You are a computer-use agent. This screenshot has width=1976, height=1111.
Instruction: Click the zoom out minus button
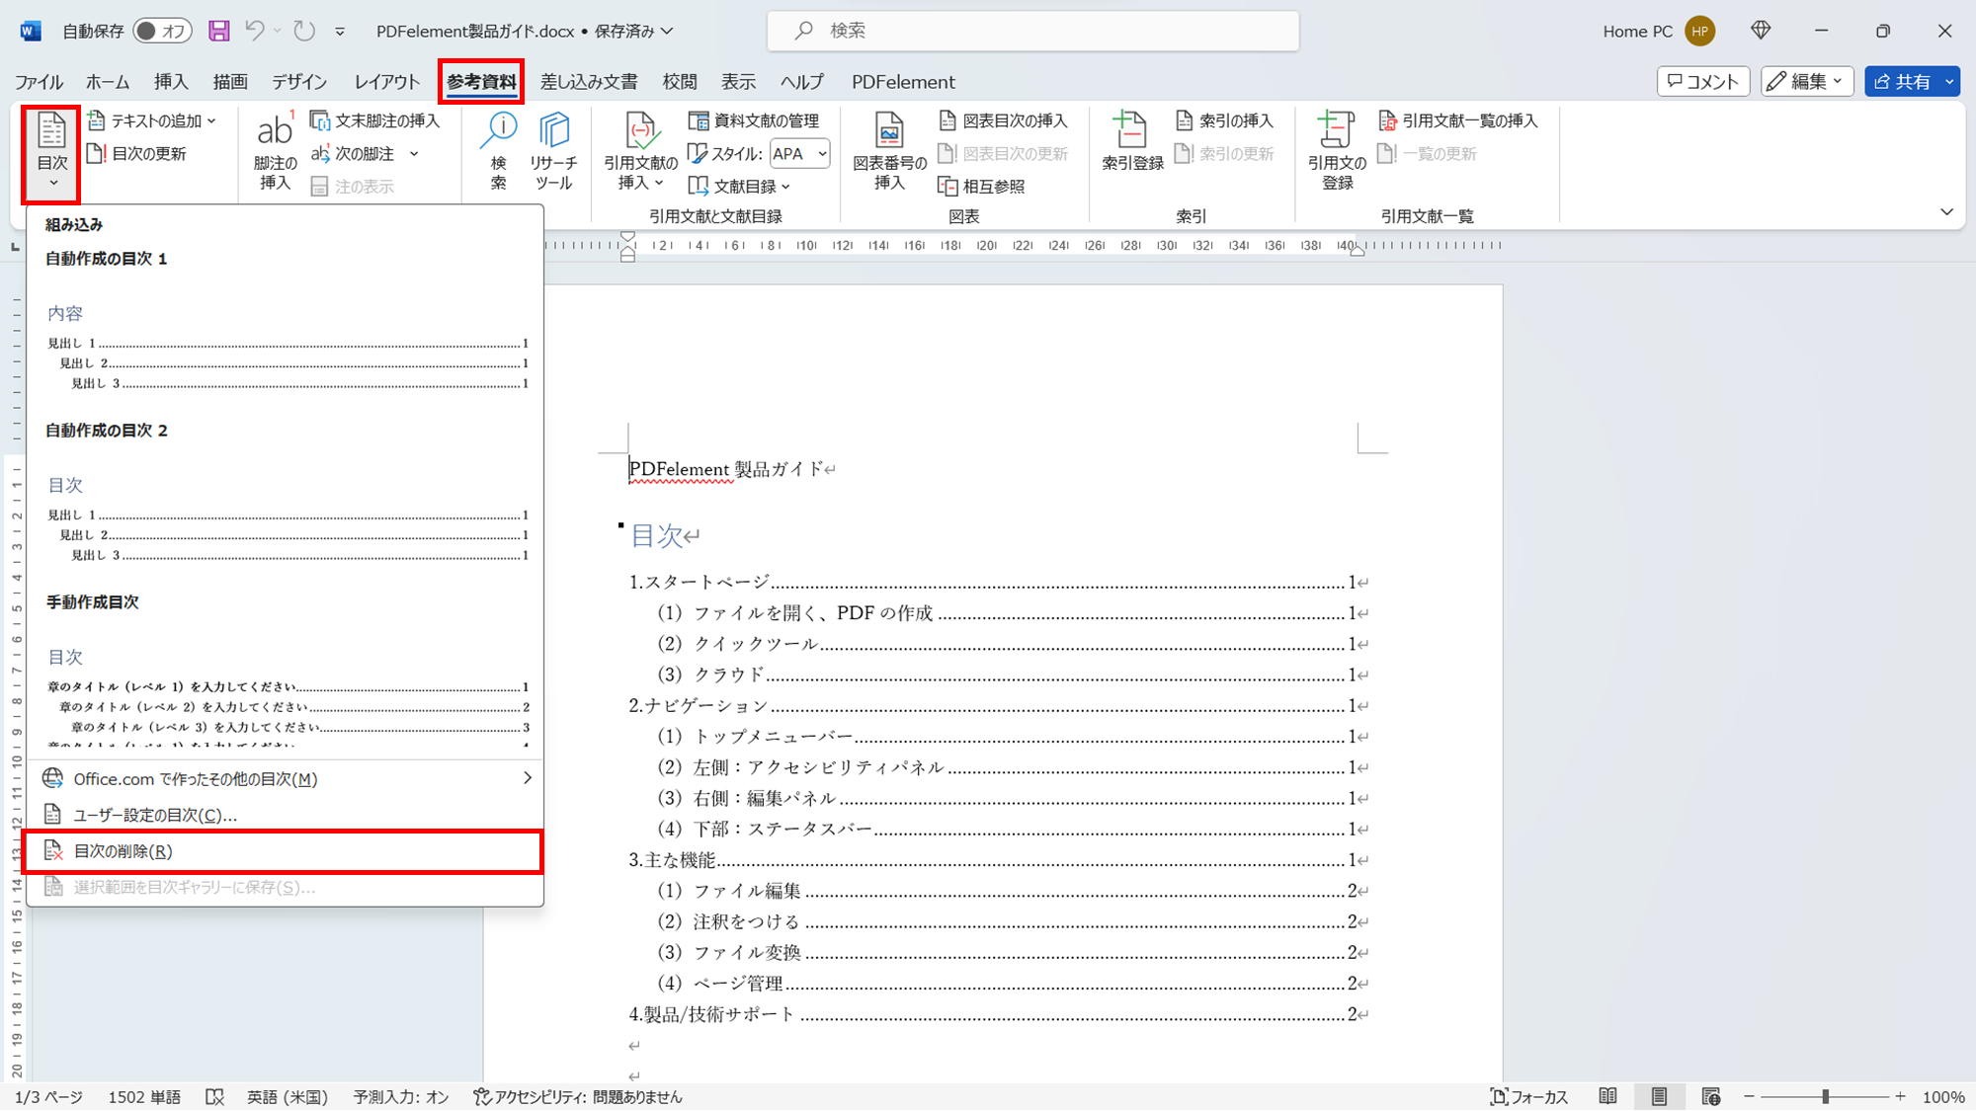(x=1749, y=1096)
